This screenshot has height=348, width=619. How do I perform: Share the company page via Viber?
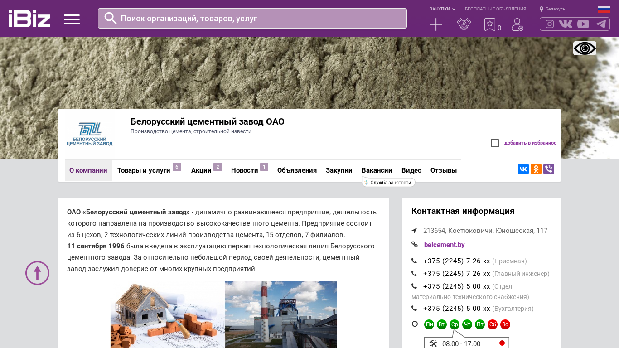pos(549,169)
